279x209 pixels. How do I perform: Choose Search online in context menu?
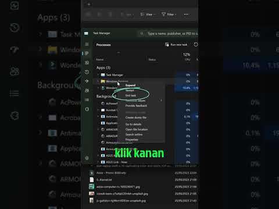click(x=134, y=135)
